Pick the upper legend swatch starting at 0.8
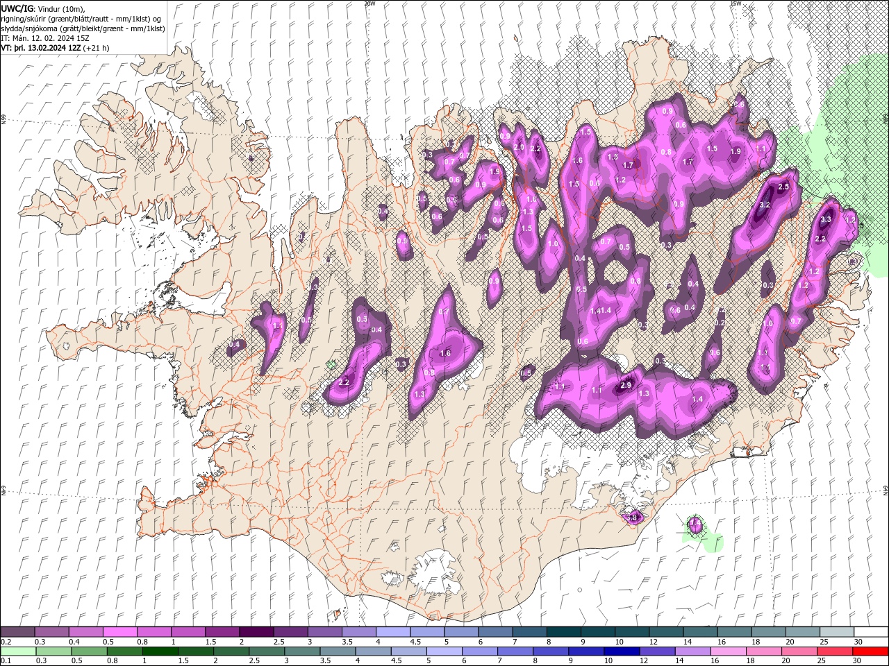 tap(154, 632)
